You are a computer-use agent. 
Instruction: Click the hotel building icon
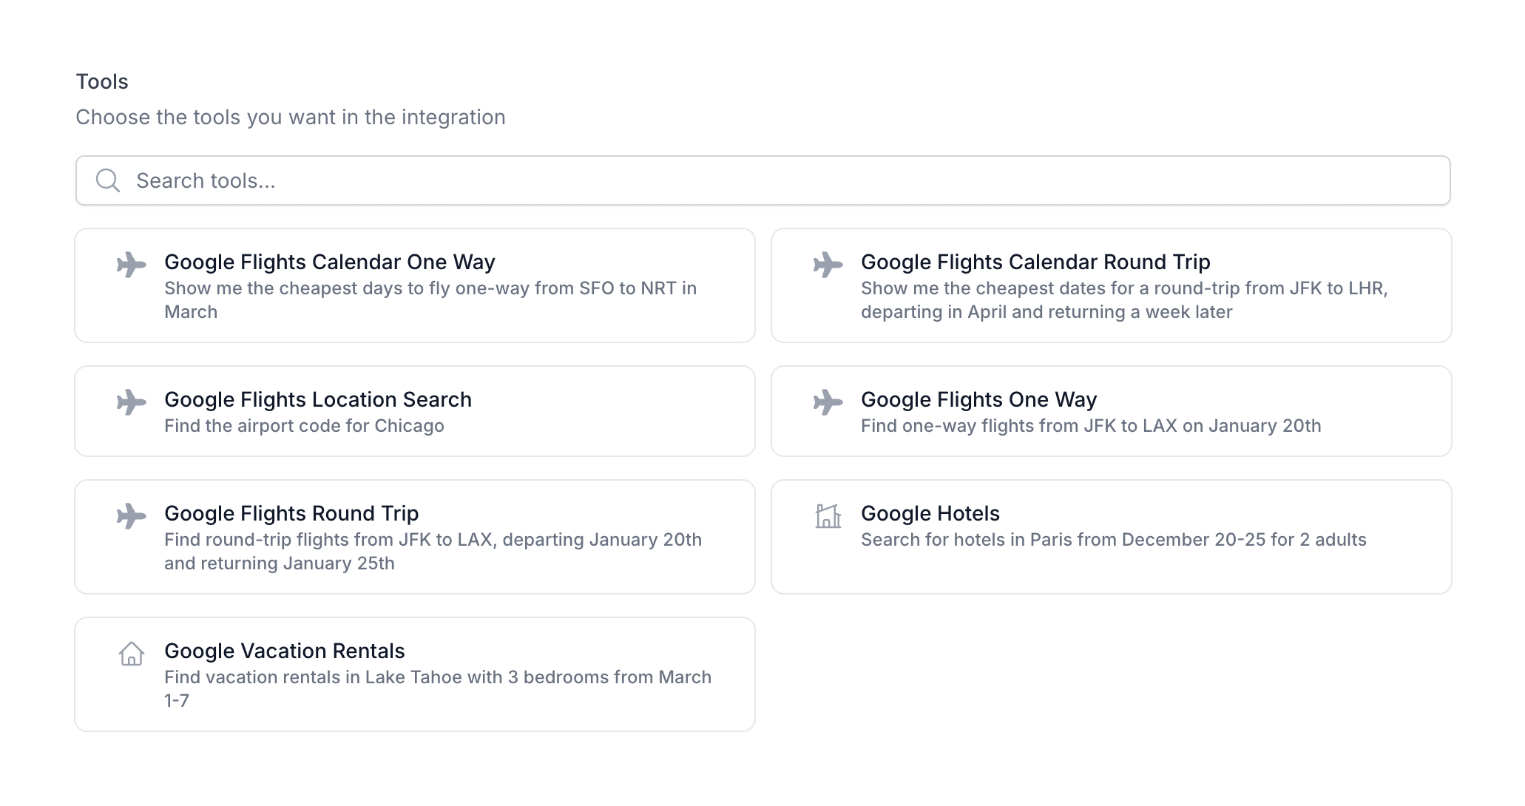coord(828,516)
